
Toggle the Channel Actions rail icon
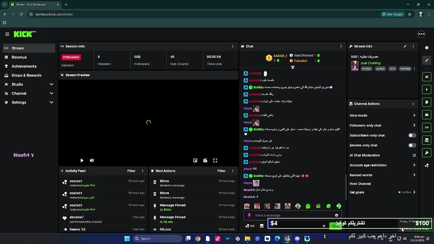(427, 140)
